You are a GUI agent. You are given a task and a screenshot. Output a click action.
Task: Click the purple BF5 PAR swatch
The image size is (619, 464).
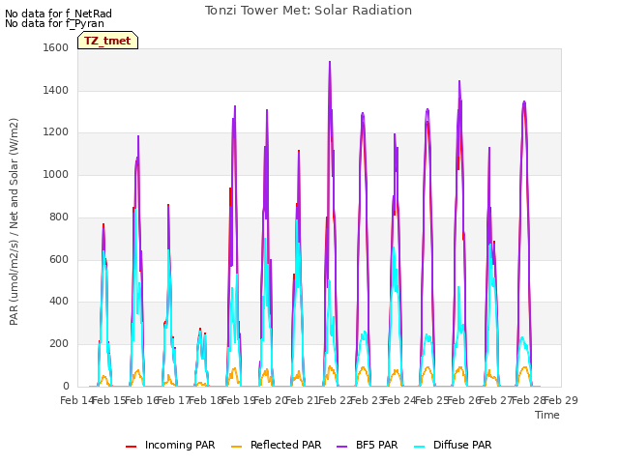click(x=341, y=446)
